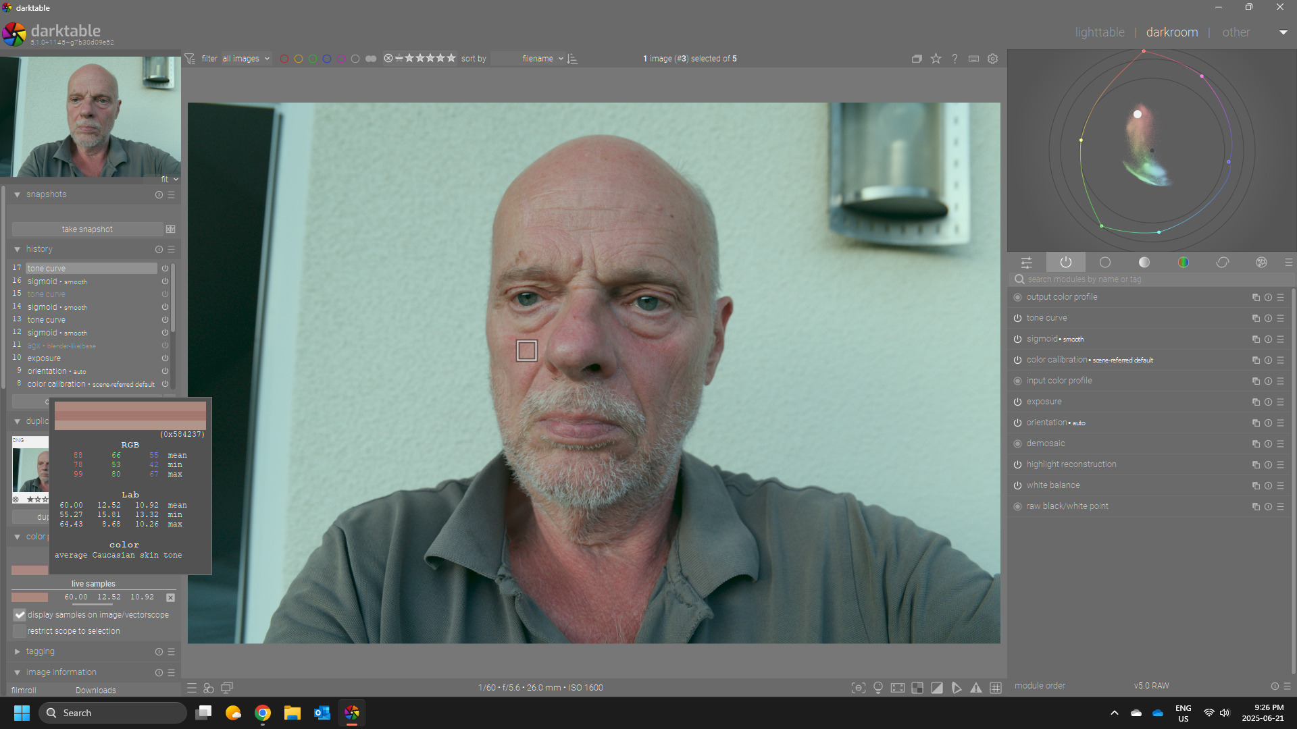The image size is (1297, 729).
Task: Open the filter all images dropdown
Action: click(246, 59)
